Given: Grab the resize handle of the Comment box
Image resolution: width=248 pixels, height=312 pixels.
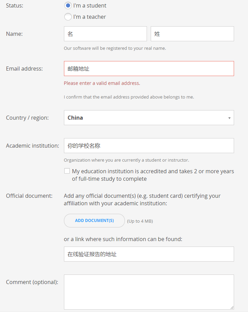Looking at the screenshot, I should 232,307.
